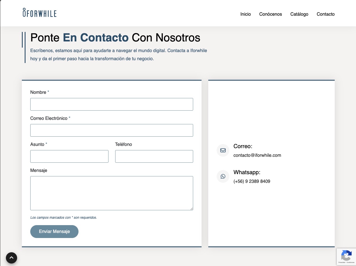Click the reCAPTCHA badge logo

tap(346, 255)
